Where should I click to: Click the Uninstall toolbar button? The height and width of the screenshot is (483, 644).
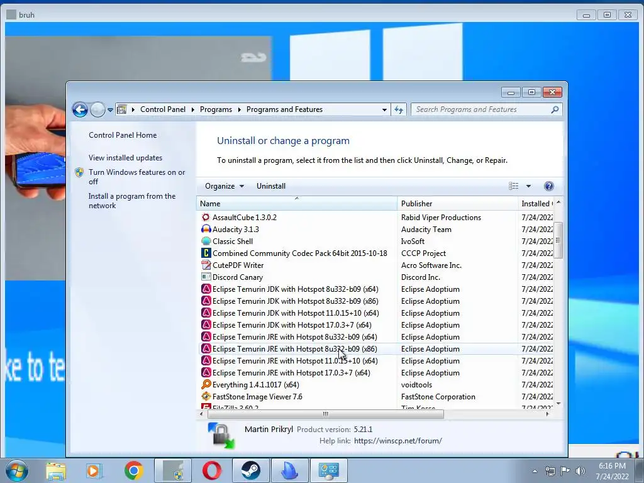click(271, 186)
